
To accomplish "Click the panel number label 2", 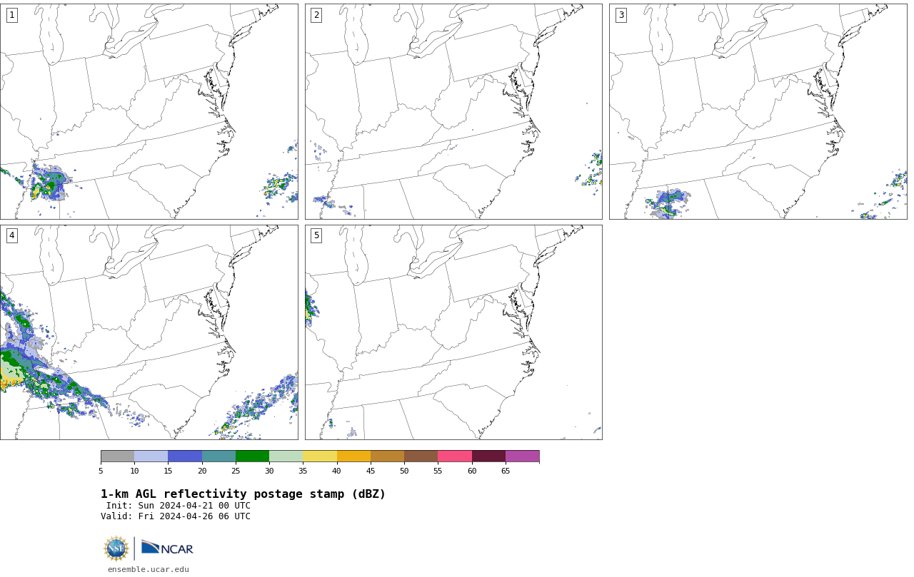I will [x=316, y=15].
